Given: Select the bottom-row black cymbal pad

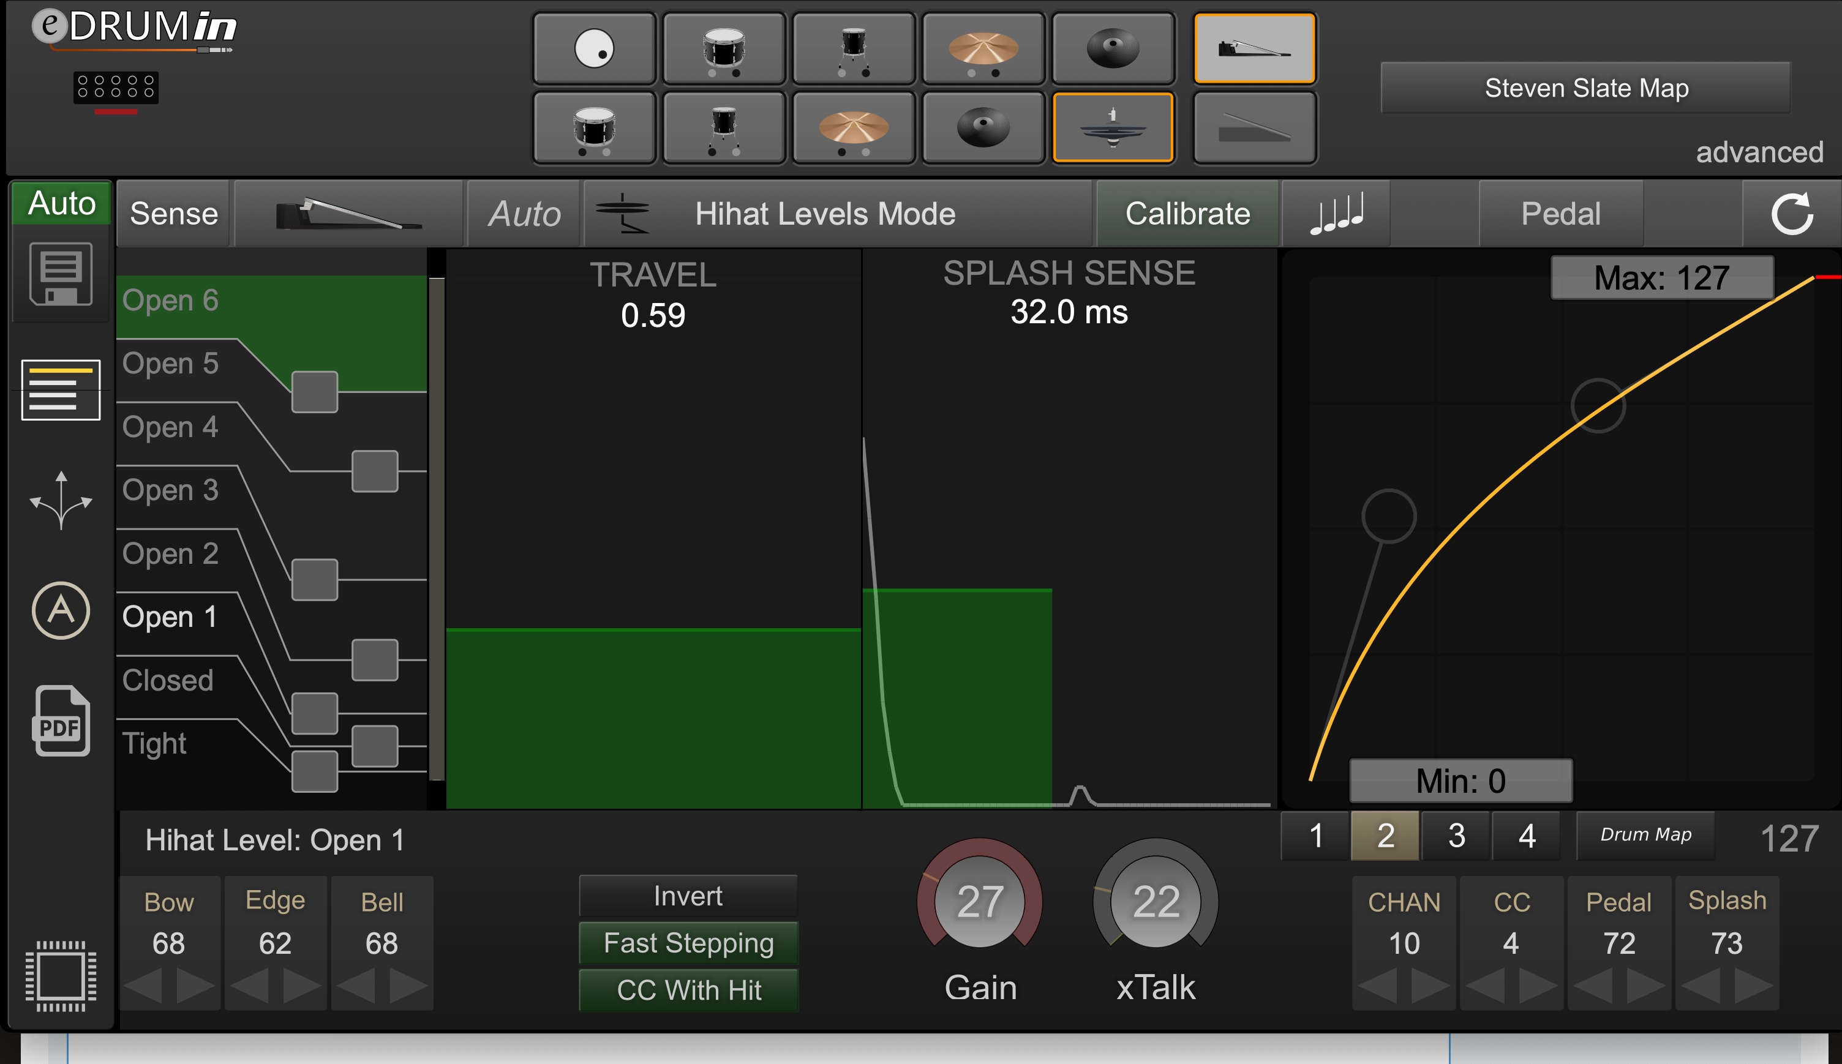Looking at the screenshot, I should (x=983, y=127).
